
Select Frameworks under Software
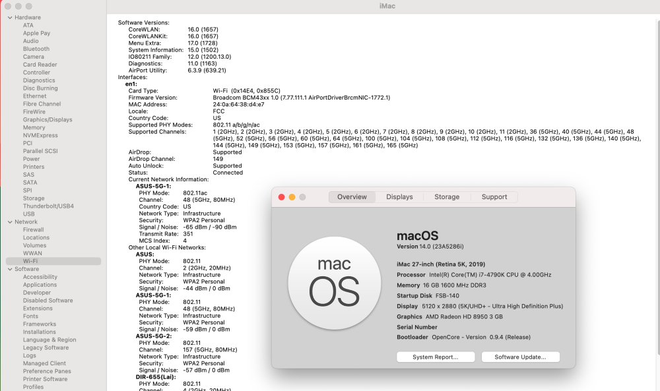pyautogui.click(x=40, y=324)
